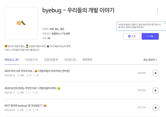Open comments icon for episode #028
This screenshot has width=166, height=117.
pos(34,93)
